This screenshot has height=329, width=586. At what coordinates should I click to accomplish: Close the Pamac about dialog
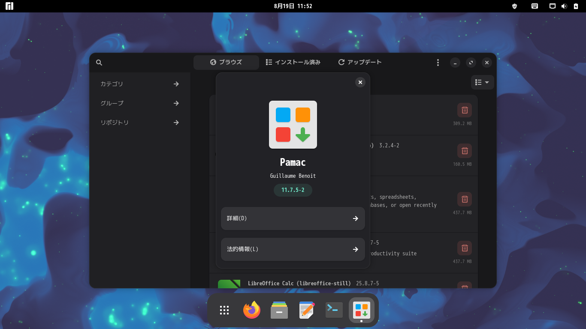[x=360, y=82]
